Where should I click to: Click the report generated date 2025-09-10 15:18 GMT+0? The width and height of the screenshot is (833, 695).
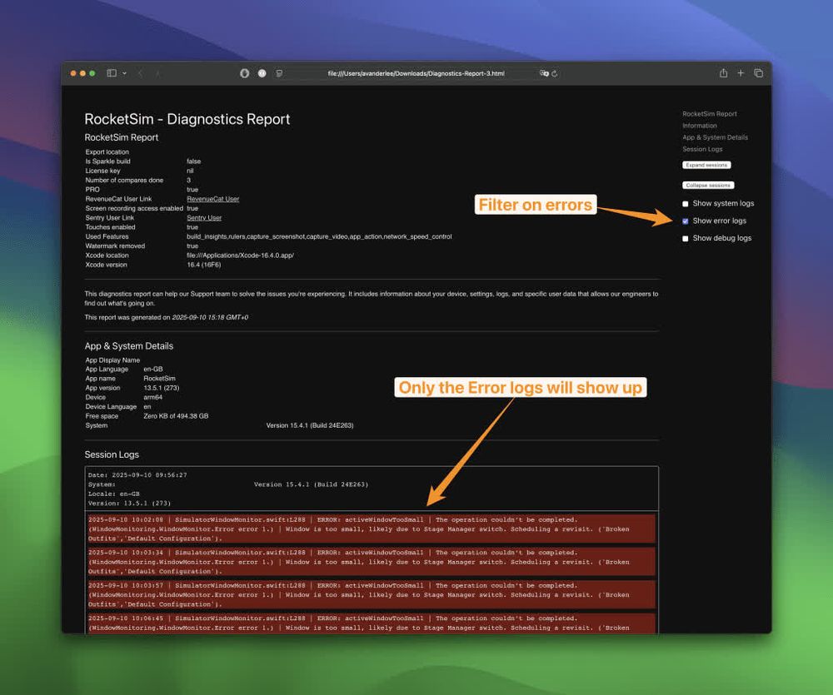tap(210, 317)
